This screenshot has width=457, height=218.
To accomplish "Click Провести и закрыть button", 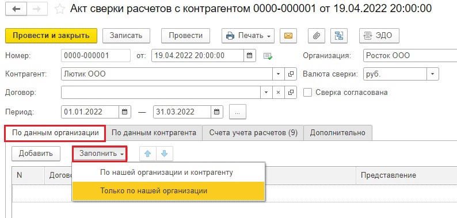I will [x=51, y=36].
